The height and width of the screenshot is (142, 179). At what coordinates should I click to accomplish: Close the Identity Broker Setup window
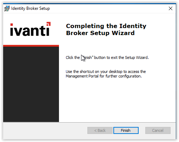[171, 8]
